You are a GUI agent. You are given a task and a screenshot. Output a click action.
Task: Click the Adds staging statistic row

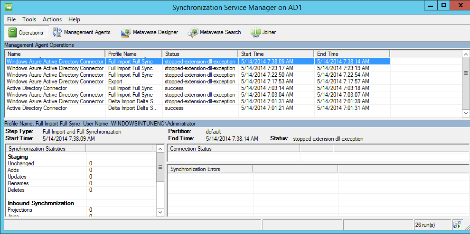pyautogui.click(x=81, y=170)
